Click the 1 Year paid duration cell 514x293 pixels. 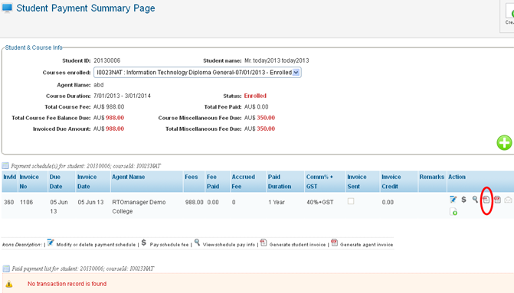point(277,202)
